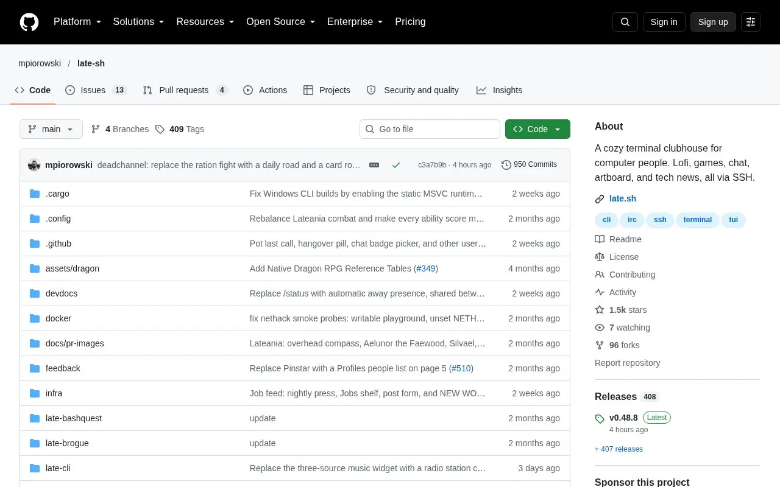Screen dimensions: 780x487
Task: Go to the Pricing page
Action: click(410, 22)
